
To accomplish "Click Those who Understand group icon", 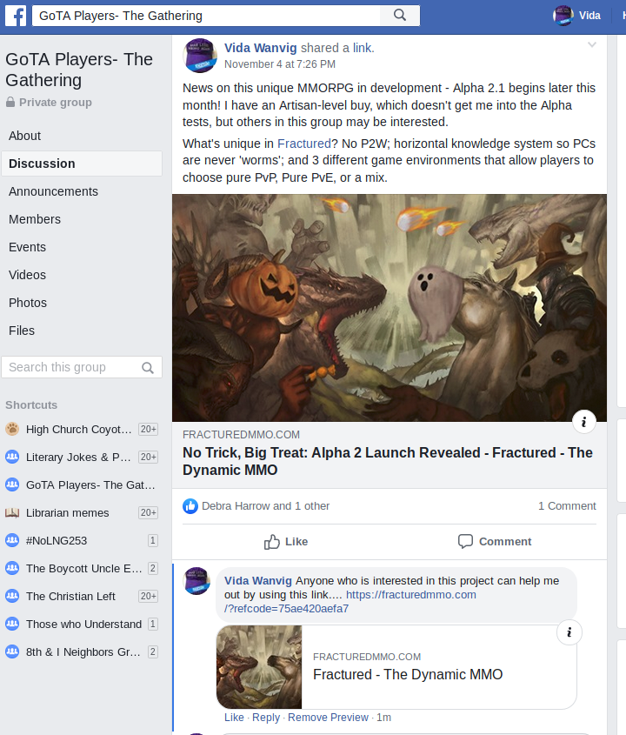I will 12,624.
